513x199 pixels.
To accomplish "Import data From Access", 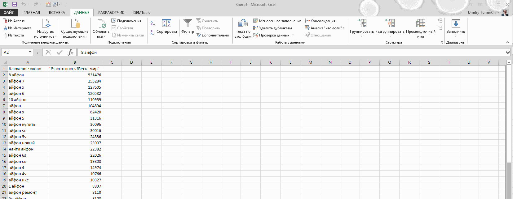I will (14, 21).
